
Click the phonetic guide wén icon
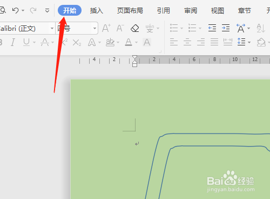(150, 28)
